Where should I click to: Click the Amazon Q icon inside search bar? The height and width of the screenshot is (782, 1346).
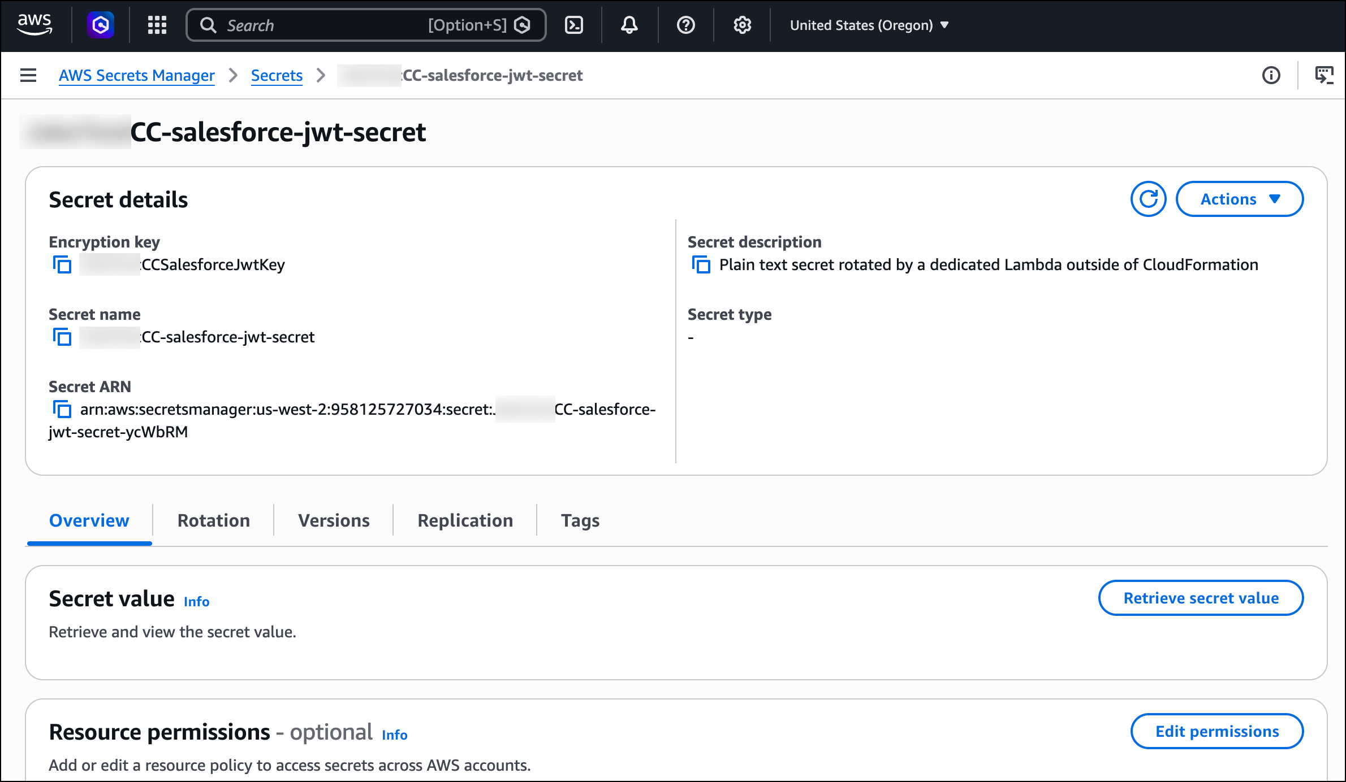pyautogui.click(x=523, y=25)
